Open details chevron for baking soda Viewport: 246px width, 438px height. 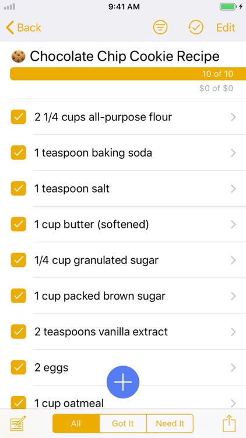coord(233,153)
